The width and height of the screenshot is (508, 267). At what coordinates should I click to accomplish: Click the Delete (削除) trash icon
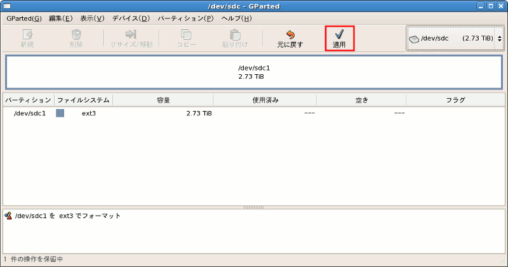76,34
